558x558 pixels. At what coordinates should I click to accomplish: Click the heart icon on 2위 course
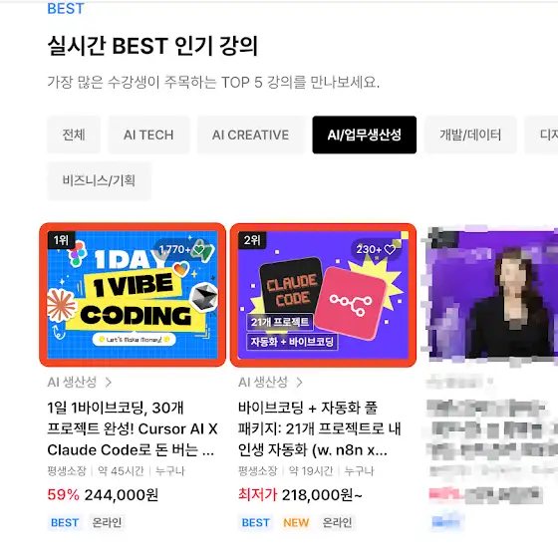pyautogui.click(x=390, y=249)
